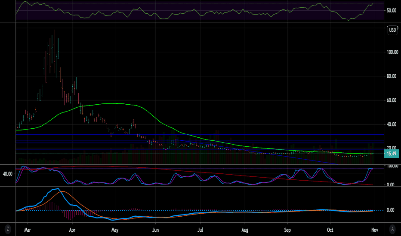Click the 40.00 label on the right price axis
Image resolution: width=401 pixels, height=236 pixels.
pos(392,124)
